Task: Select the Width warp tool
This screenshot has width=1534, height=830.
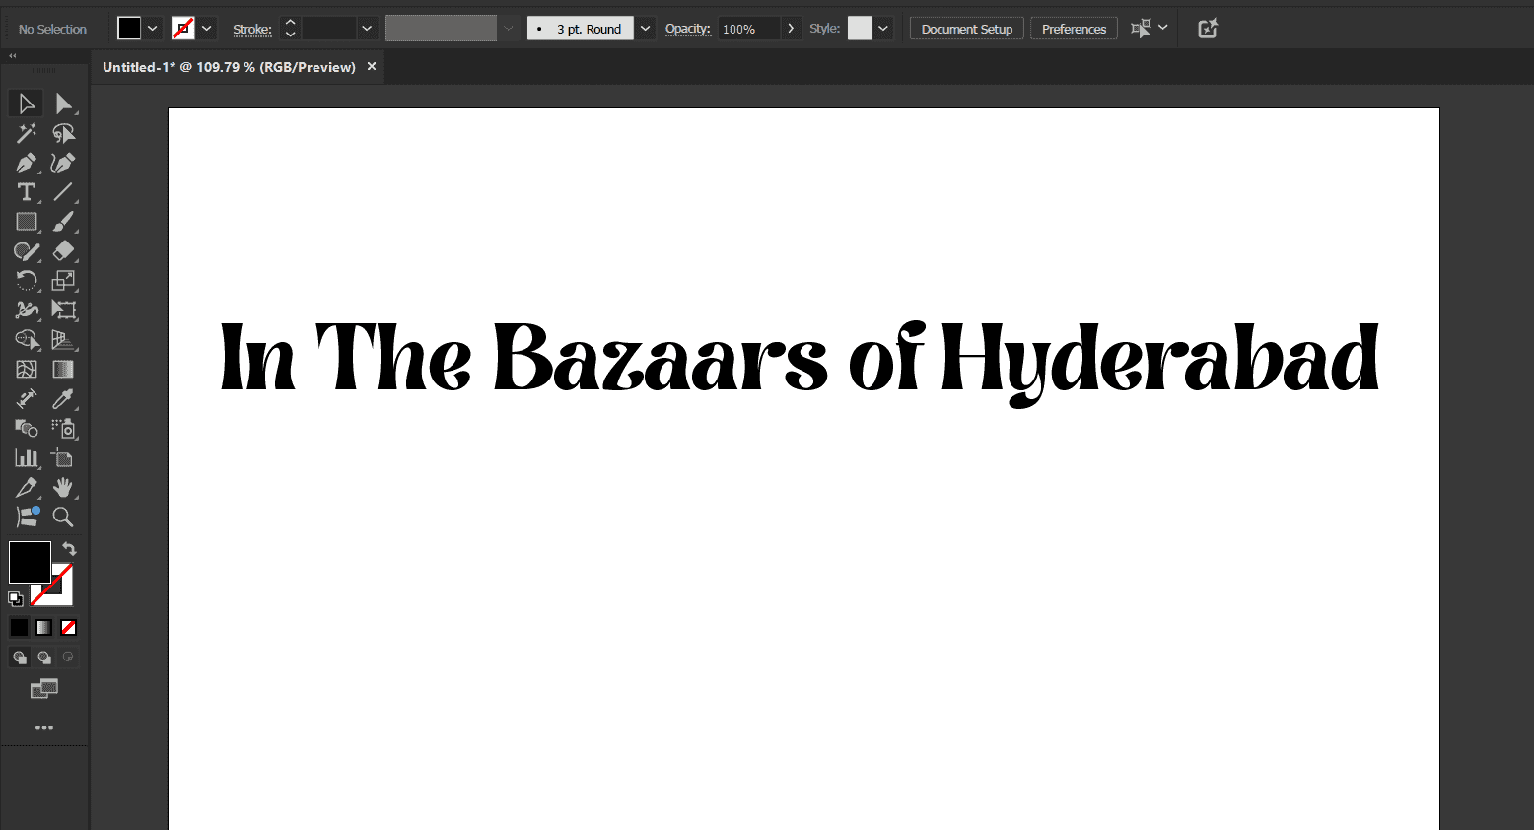Action: pos(27,311)
